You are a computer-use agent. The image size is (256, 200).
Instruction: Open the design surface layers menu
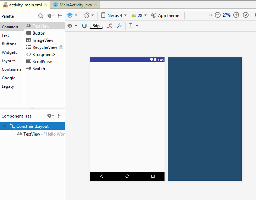tap(70, 15)
